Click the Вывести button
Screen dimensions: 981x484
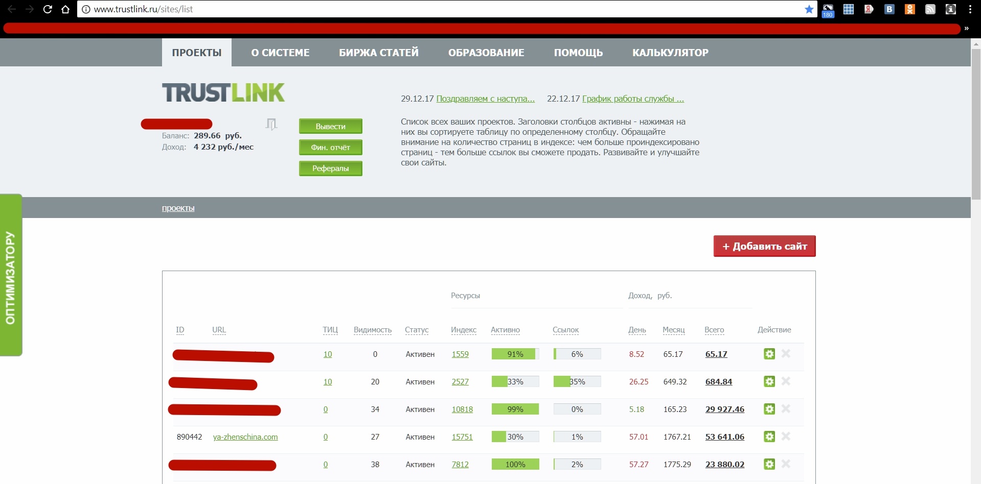tap(331, 126)
